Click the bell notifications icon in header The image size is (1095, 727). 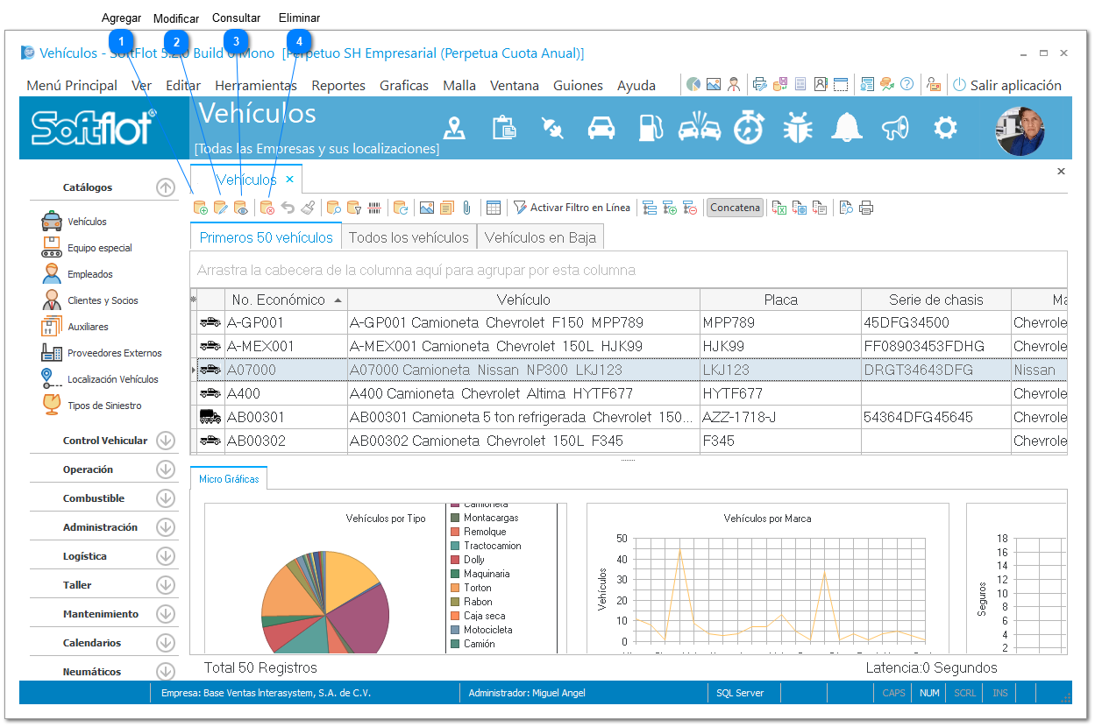click(x=847, y=128)
